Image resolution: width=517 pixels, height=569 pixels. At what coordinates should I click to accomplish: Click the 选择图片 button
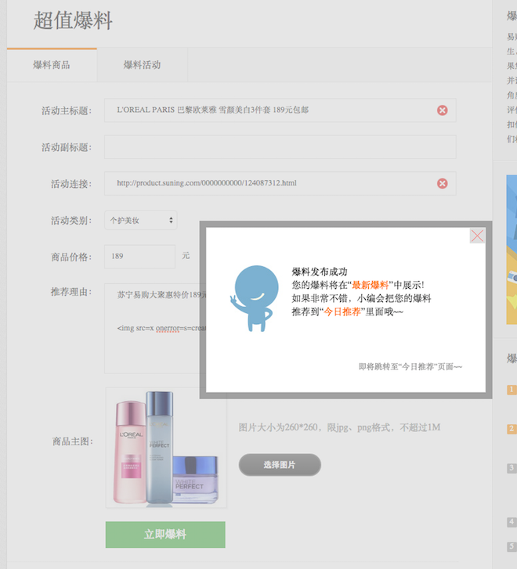click(280, 465)
